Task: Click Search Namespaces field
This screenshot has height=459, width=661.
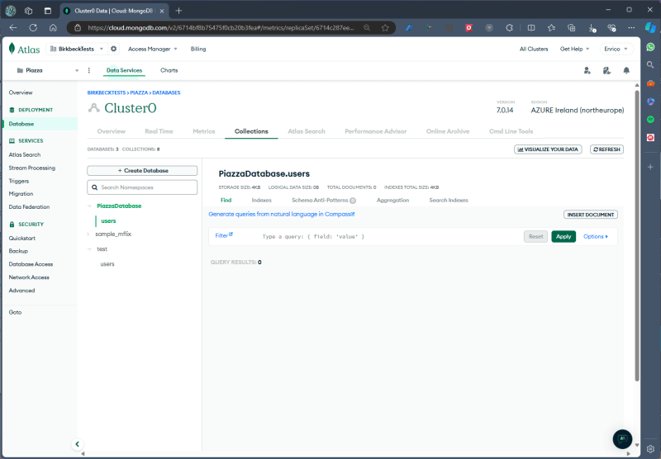Action: (142, 187)
